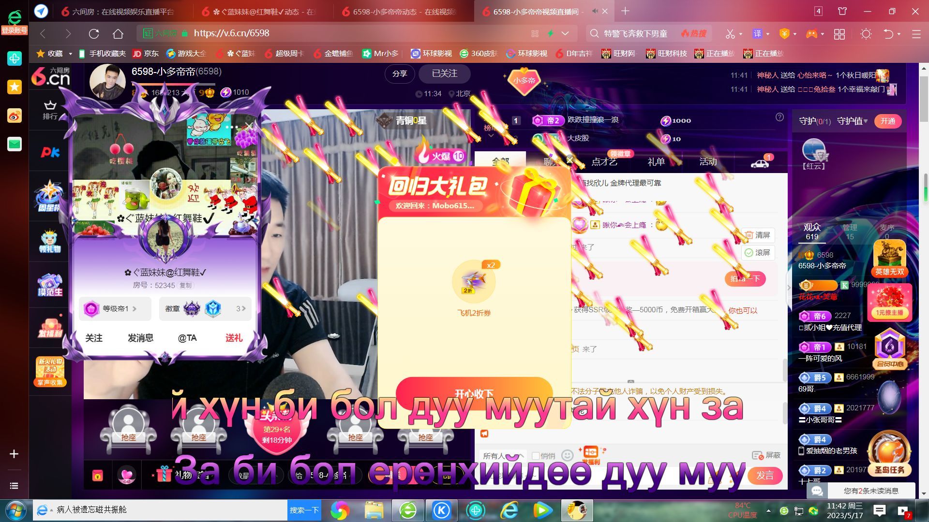929x522 pixels.
Task: Open 英雄无双 activity icon
Action: tap(889, 259)
